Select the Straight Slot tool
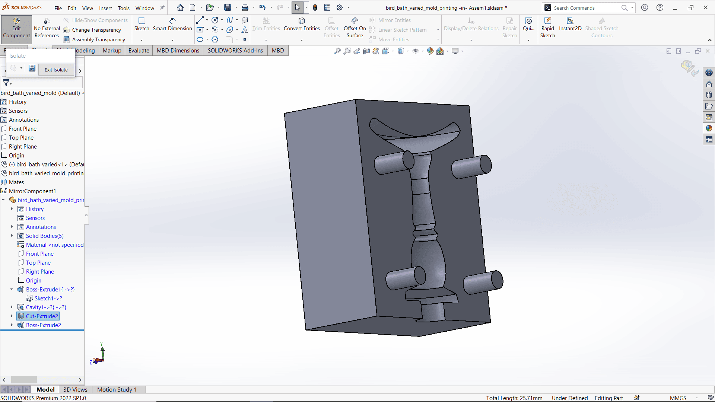715x402 pixels. [x=200, y=39]
